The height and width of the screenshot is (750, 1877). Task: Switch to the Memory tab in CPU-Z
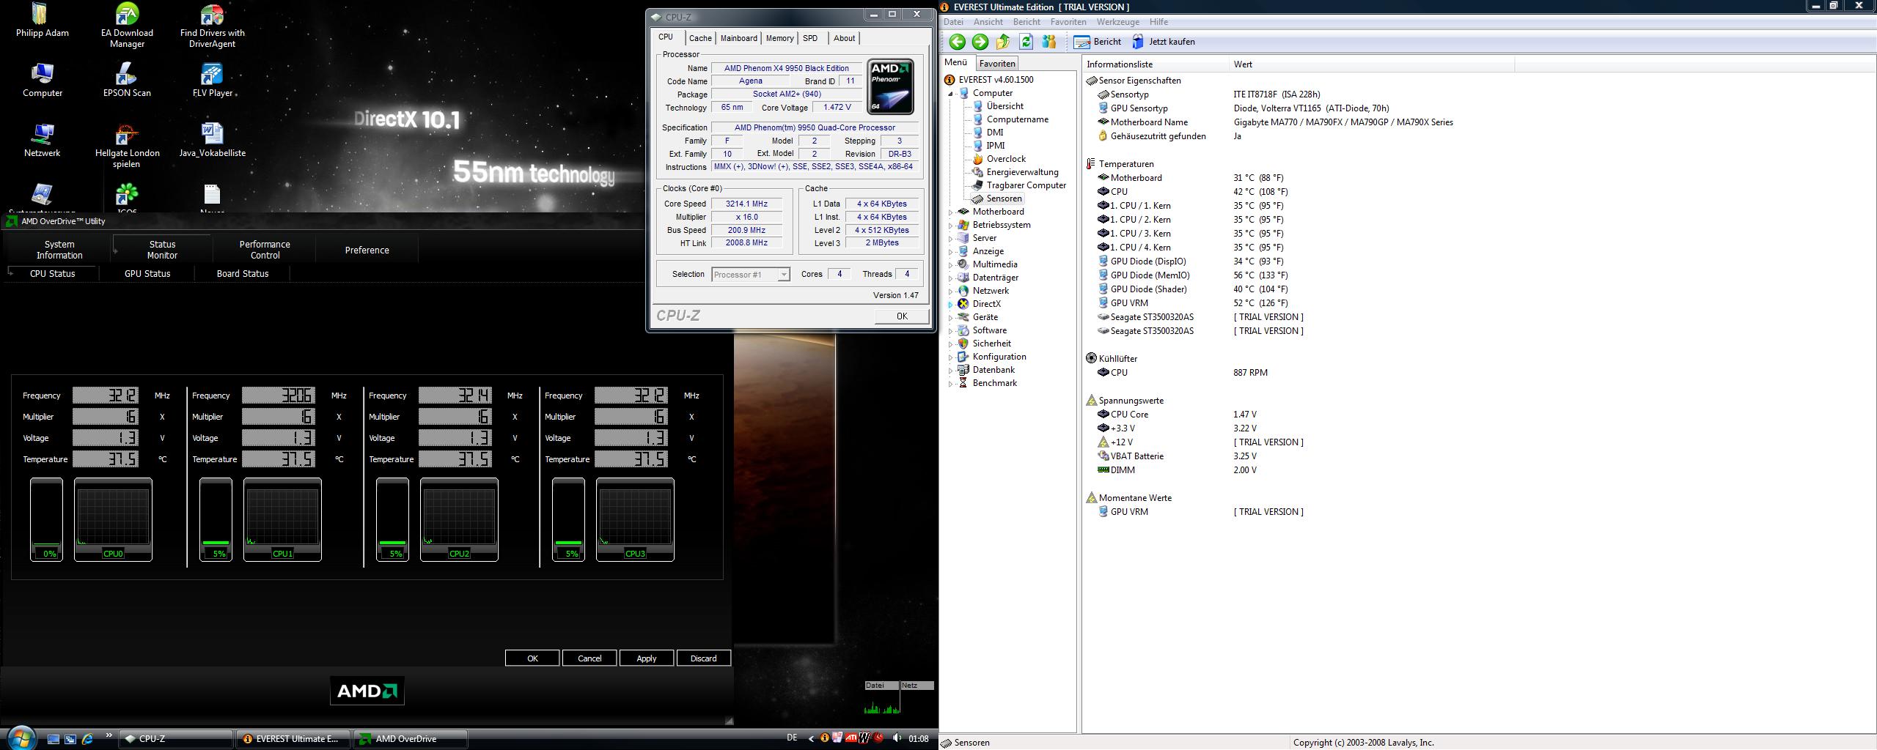pos(779,38)
